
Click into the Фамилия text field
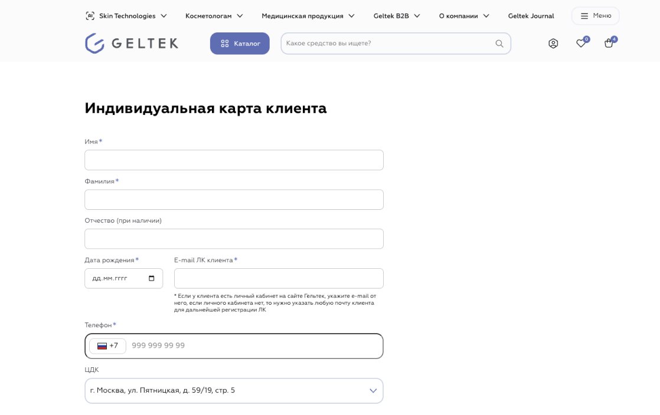234,199
